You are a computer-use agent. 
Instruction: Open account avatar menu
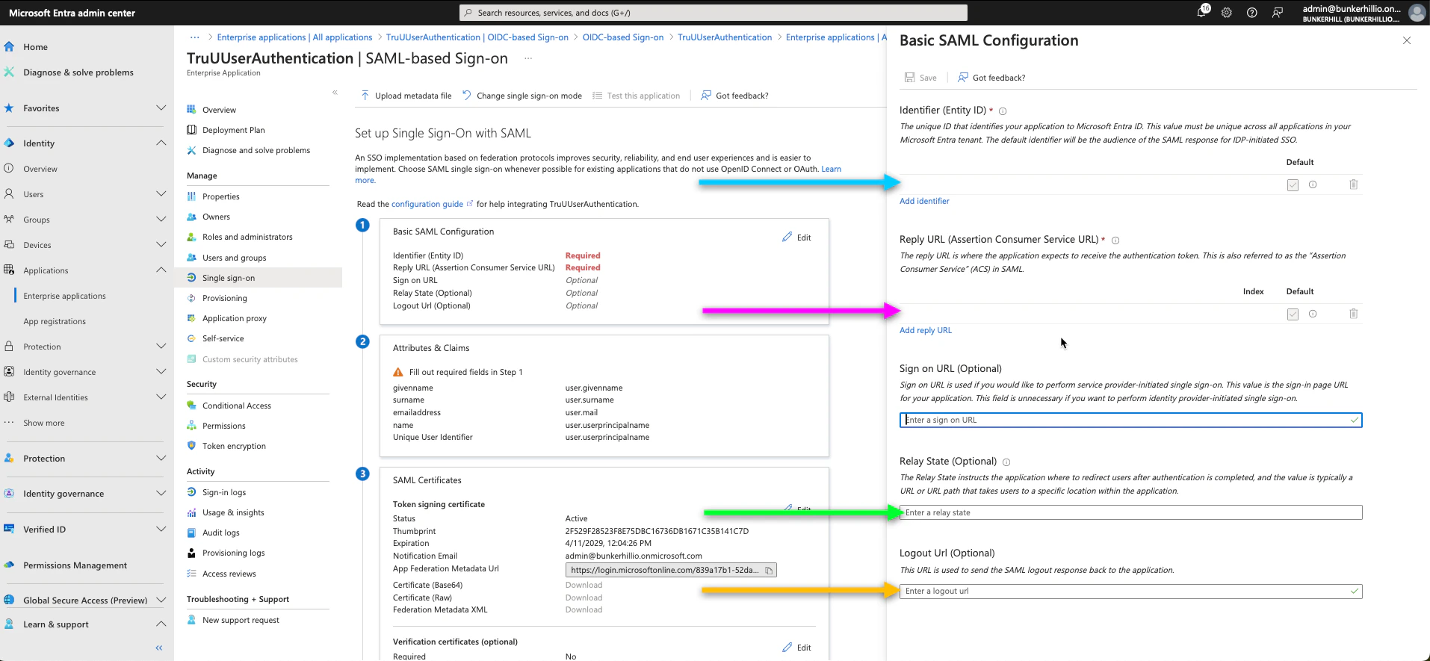[1417, 13]
